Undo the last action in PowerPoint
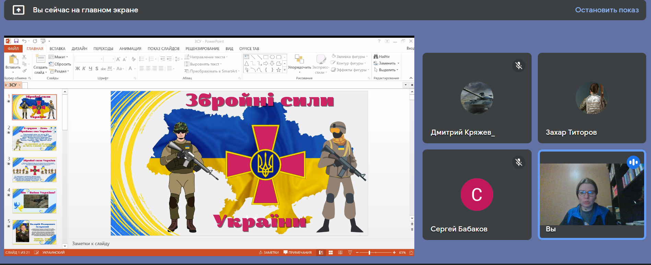 click(24, 41)
